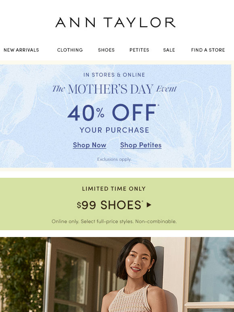The image size is (234, 312).
Task: Click the arrow next to $99 Shoes
Action: point(149,205)
